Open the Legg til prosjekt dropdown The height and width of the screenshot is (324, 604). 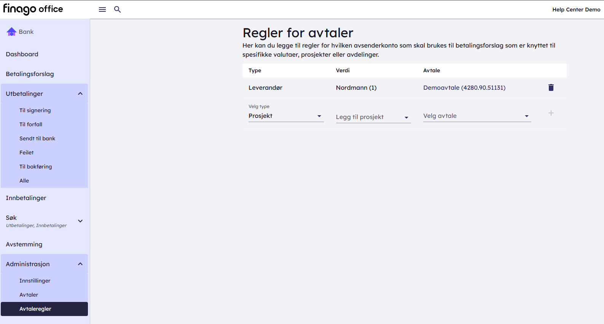click(373, 117)
